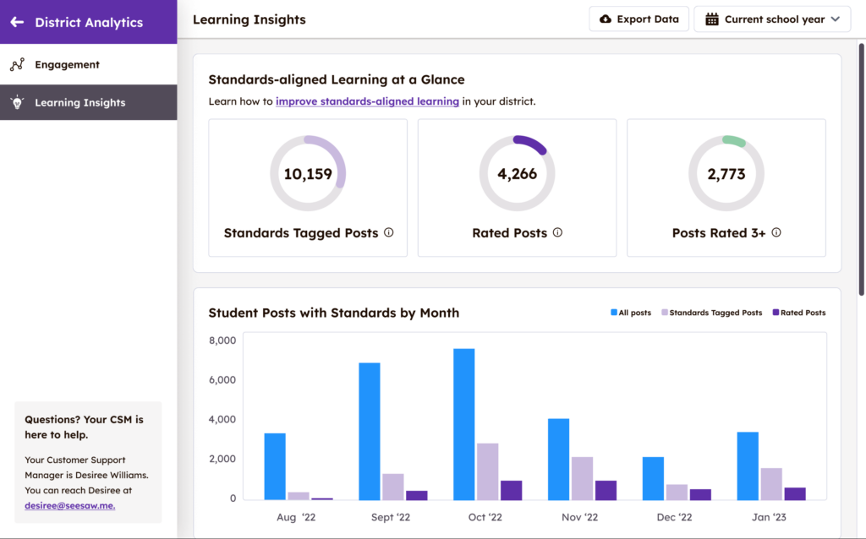Click the Engagement graph icon in sidebar
The width and height of the screenshot is (866, 539).
(x=17, y=64)
